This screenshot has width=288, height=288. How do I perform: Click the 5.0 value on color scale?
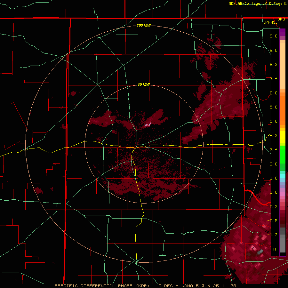click(x=274, y=121)
